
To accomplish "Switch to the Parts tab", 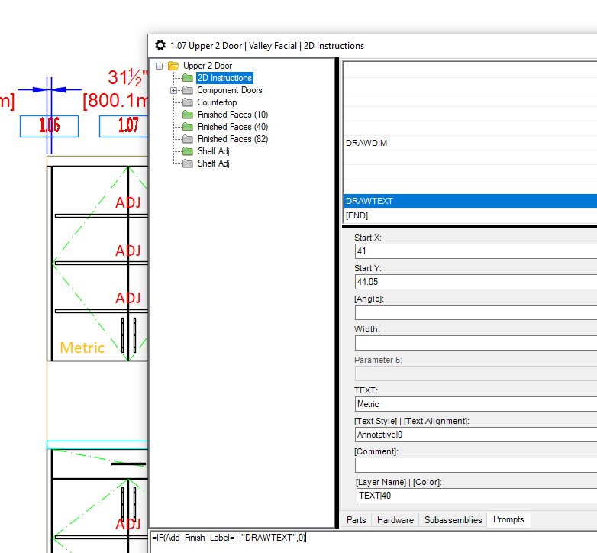I will pyautogui.click(x=356, y=520).
